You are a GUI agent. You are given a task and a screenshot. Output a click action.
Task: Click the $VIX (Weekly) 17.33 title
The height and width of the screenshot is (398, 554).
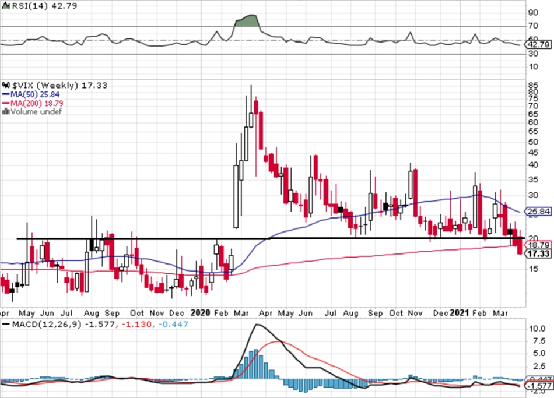[59, 85]
